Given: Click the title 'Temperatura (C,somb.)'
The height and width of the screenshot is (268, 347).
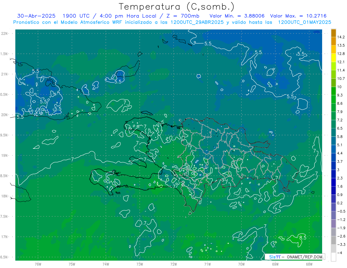Looking at the screenshot, I should (x=177, y=7).
